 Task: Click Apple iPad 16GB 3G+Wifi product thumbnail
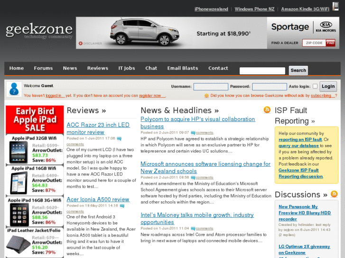(x=19, y=214)
